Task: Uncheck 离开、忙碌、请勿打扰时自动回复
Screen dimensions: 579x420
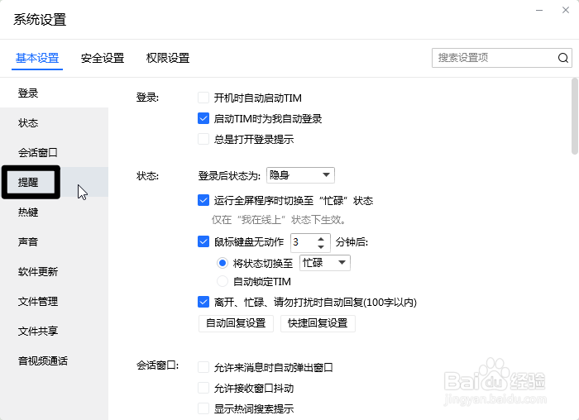Action: (x=203, y=302)
